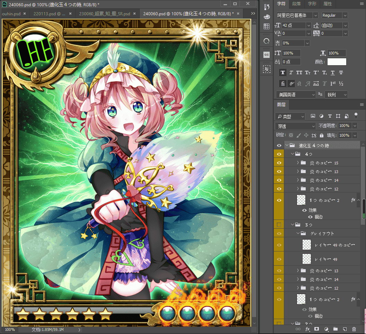Hide the 炎のコピー 15 group

pyautogui.click(x=279, y=163)
